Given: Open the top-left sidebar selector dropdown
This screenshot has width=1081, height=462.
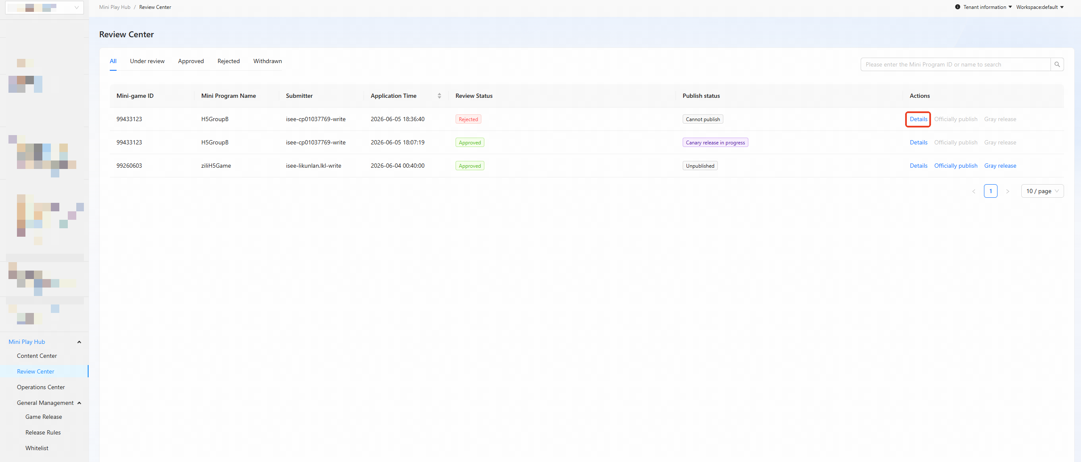Looking at the screenshot, I should [x=44, y=7].
